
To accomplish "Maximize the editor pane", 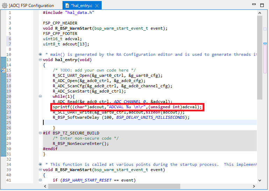I will coord(262,5).
